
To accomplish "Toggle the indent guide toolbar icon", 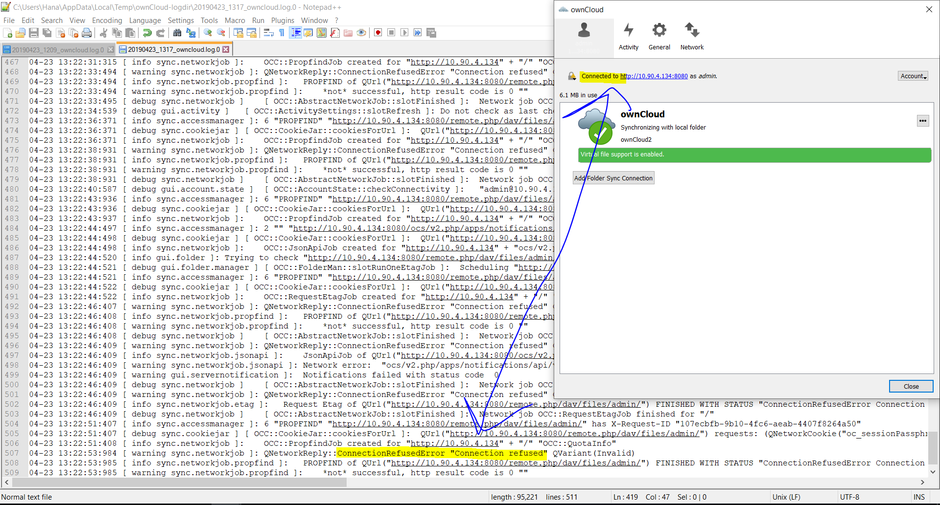I will (295, 33).
